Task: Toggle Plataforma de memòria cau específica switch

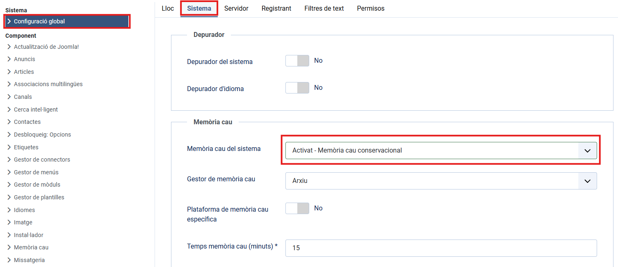Action: coord(297,208)
